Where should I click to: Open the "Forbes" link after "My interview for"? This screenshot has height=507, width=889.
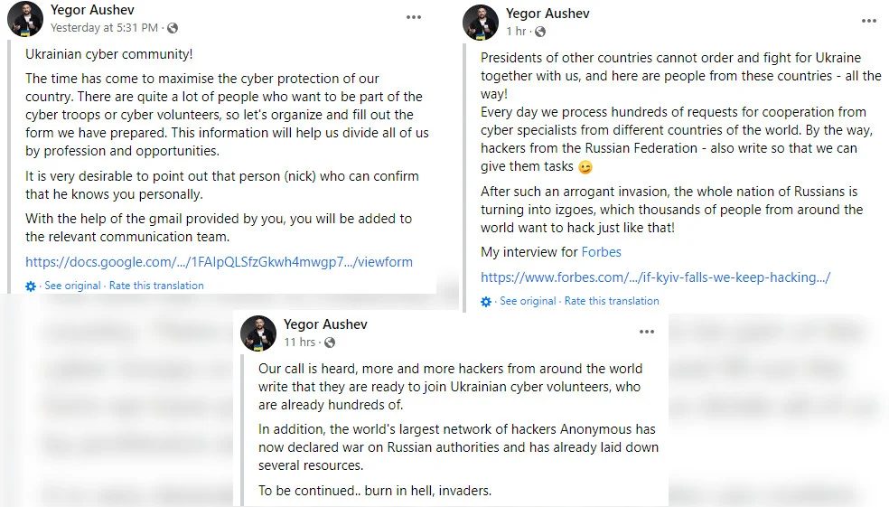tap(601, 252)
